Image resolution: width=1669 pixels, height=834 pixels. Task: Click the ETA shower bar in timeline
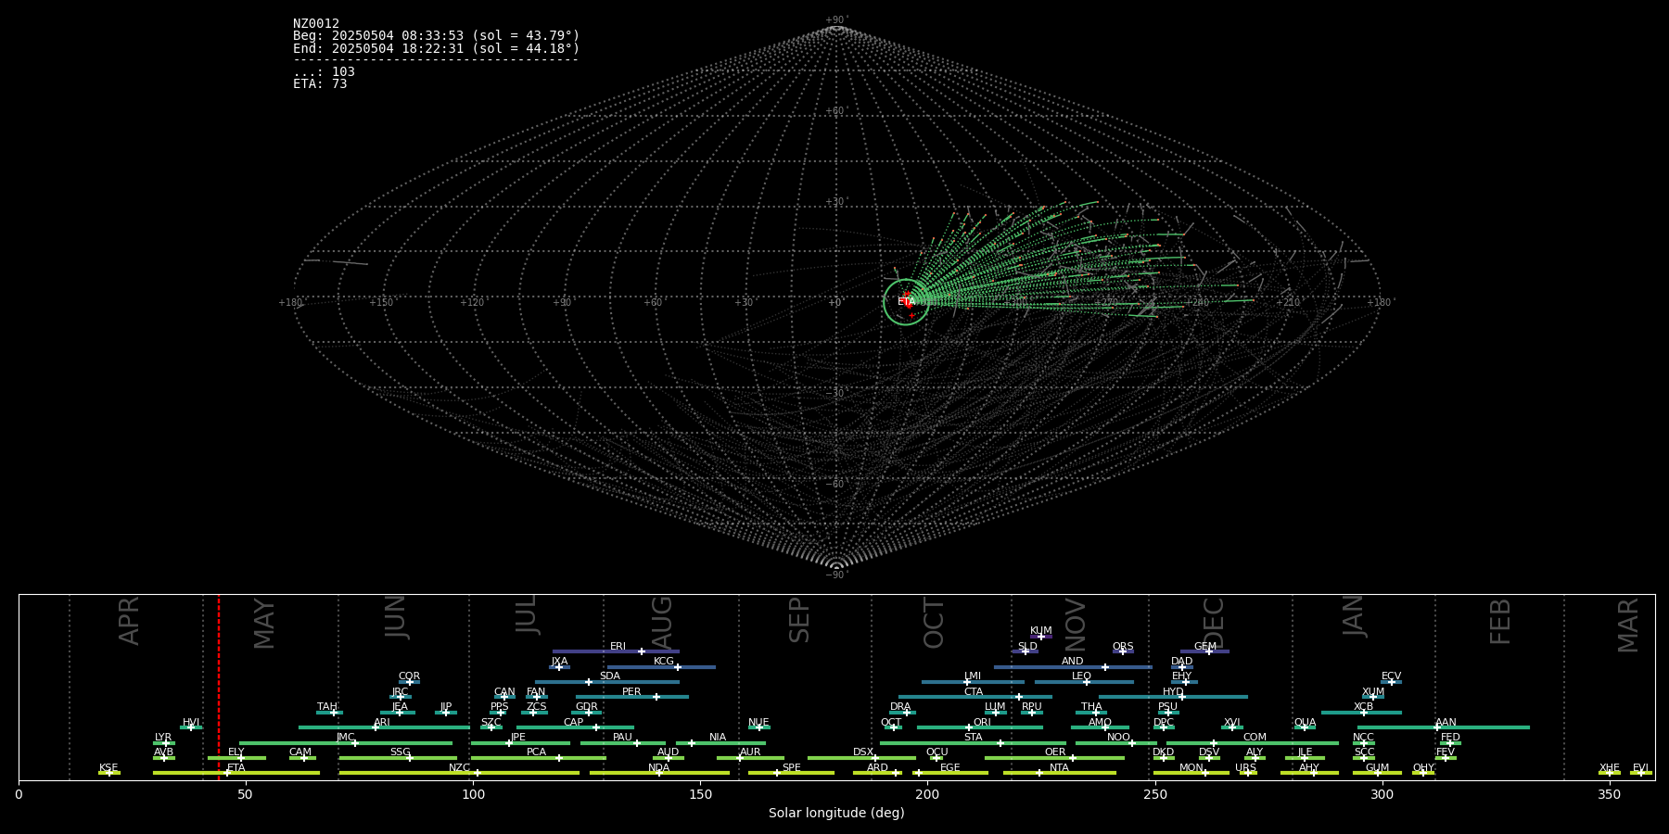pyautogui.click(x=236, y=773)
